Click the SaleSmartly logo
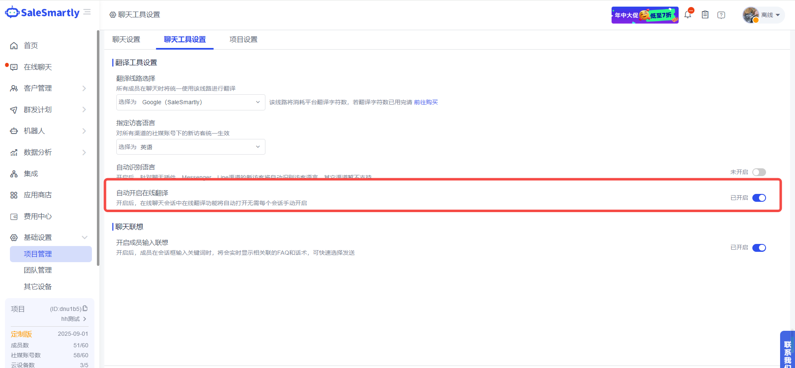 [42, 12]
